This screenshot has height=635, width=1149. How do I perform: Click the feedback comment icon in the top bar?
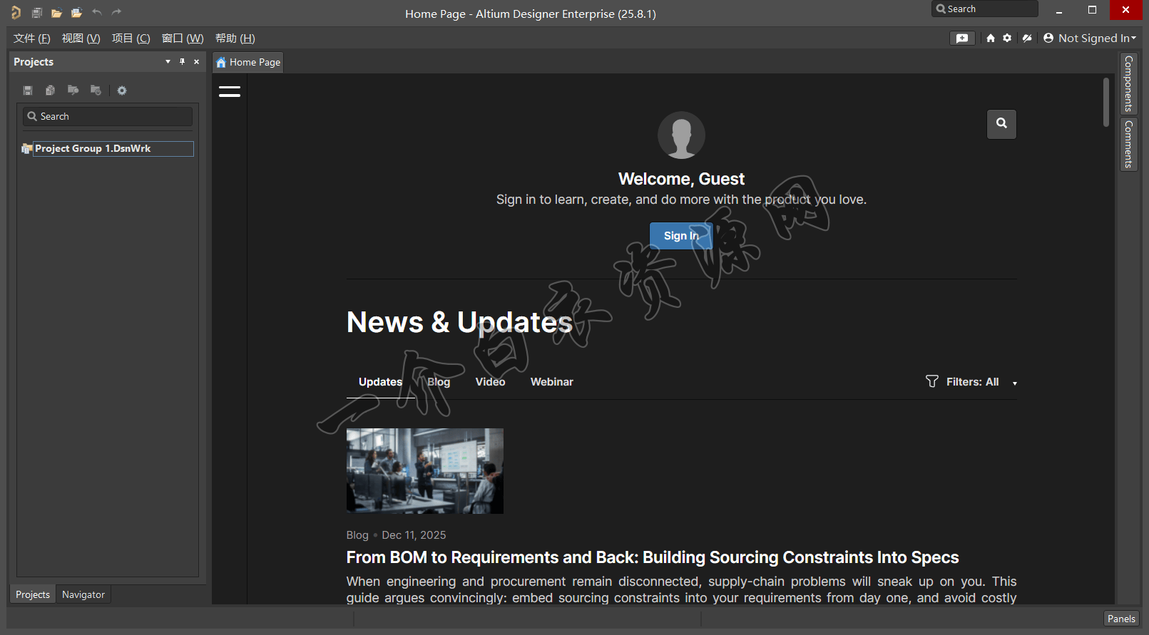[x=962, y=38]
